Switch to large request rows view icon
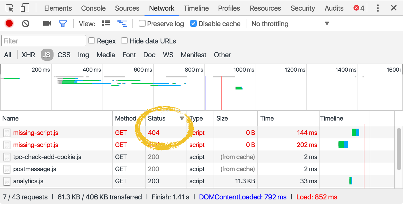 (x=106, y=24)
